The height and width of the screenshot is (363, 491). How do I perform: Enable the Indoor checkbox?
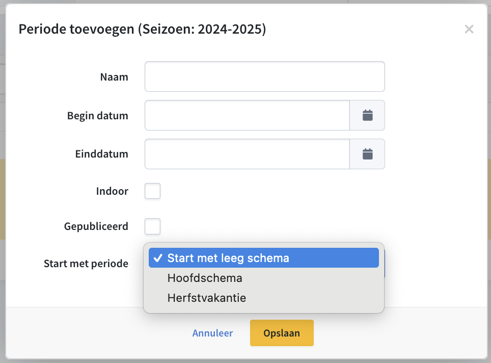[152, 191]
